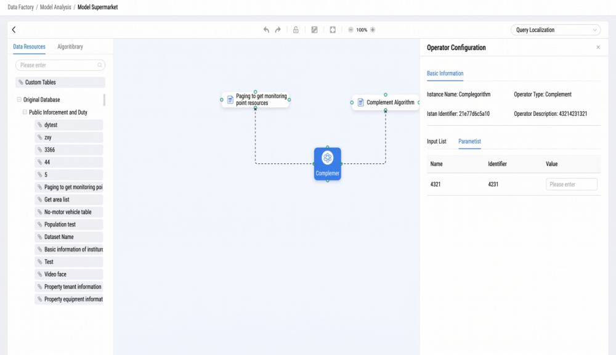Switch to the Data Resources tab

[29, 46]
